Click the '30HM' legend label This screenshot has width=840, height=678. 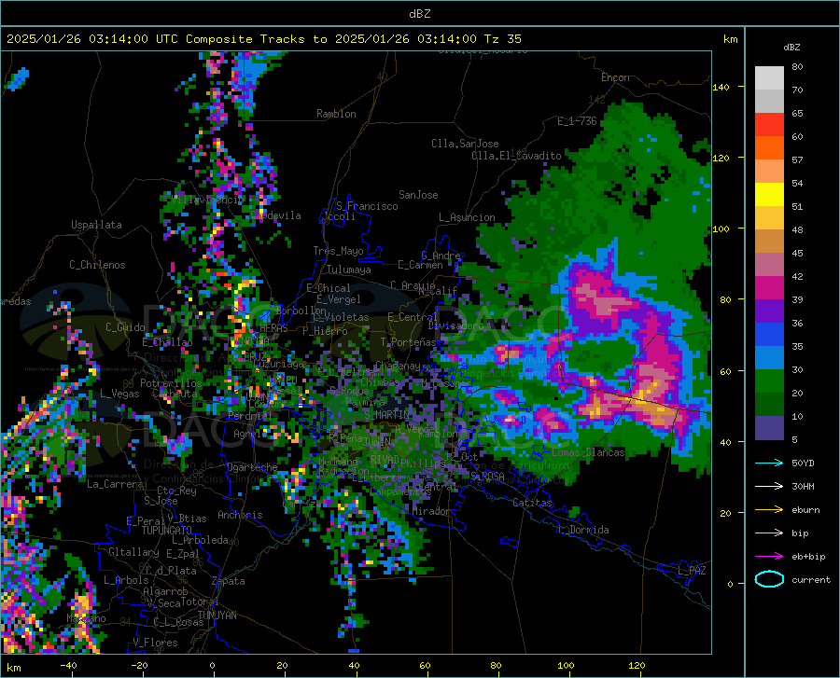pos(803,487)
